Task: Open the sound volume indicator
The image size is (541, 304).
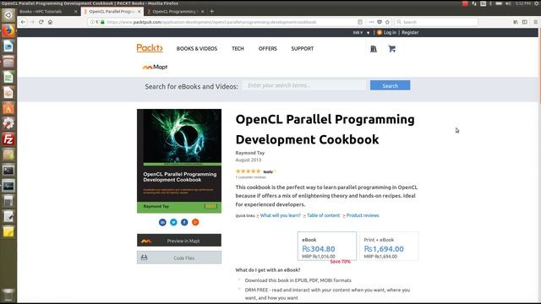Action: pos(508,3)
